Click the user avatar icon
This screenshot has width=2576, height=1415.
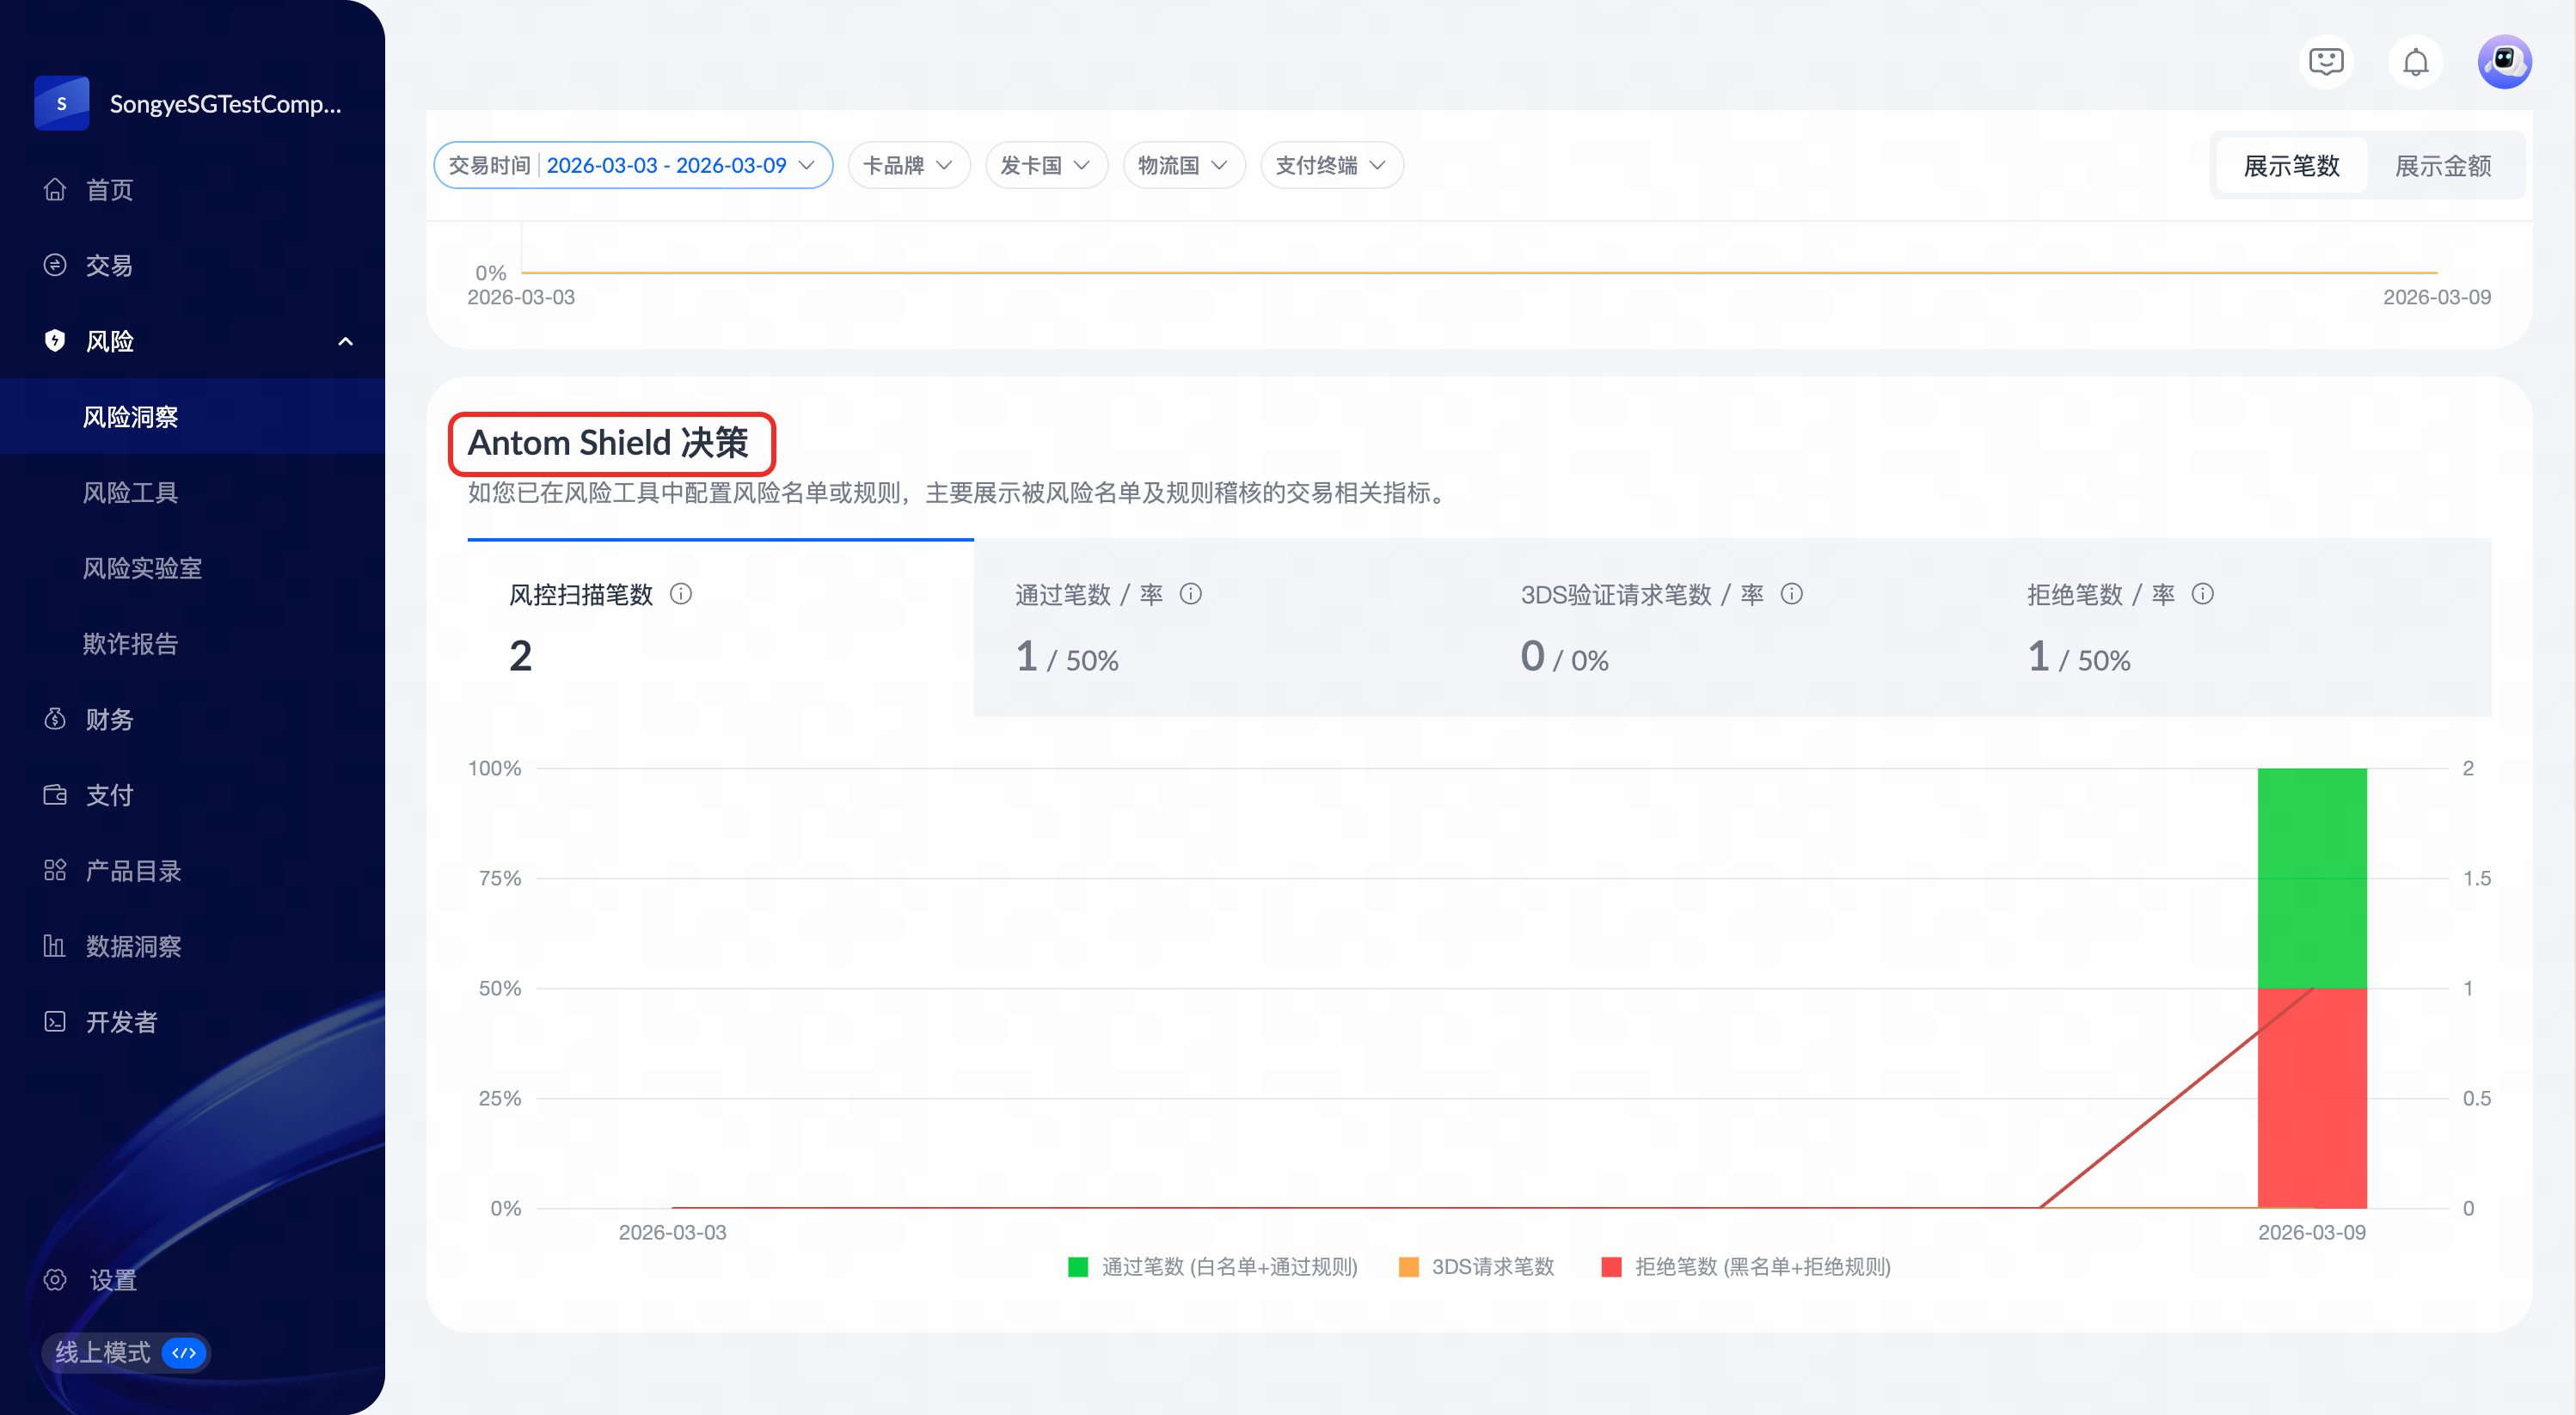tap(2503, 62)
